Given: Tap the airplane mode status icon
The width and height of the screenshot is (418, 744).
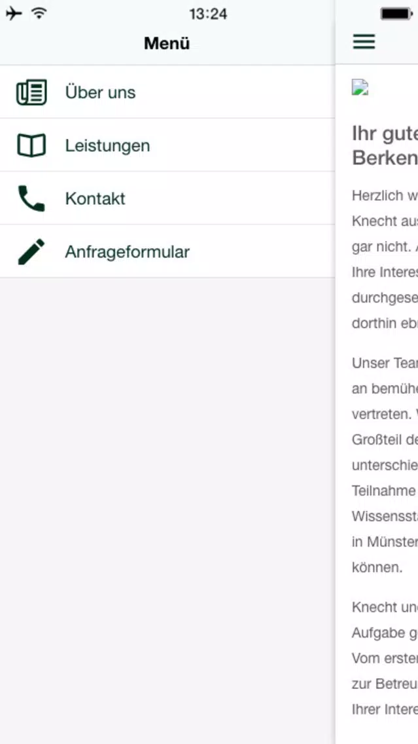Looking at the screenshot, I should 14,14.
